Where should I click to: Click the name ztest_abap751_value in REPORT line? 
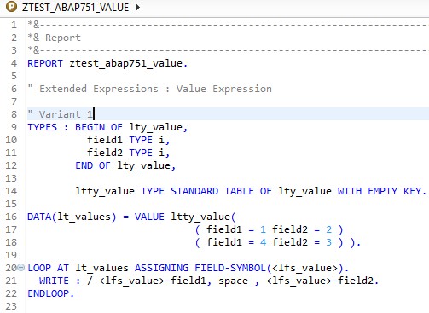[x=125, y=63]
